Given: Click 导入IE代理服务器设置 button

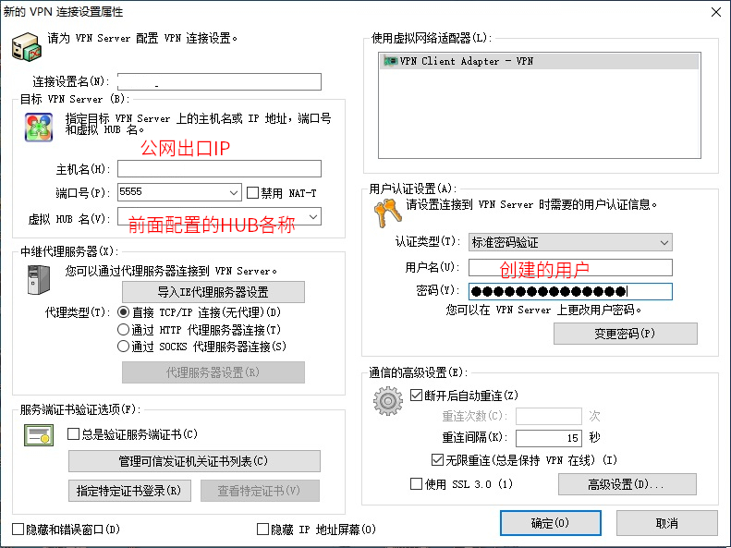Looking at the screenshot, I should point(213,292).
